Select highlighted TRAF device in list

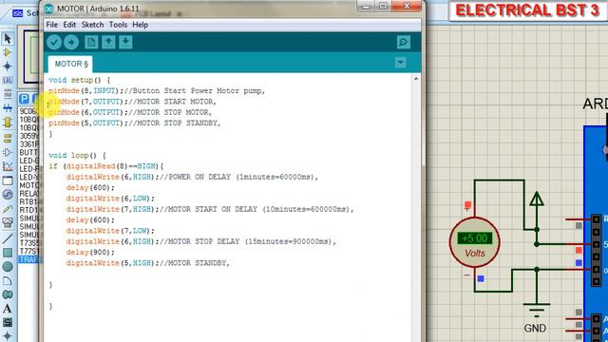click(29, 259)
